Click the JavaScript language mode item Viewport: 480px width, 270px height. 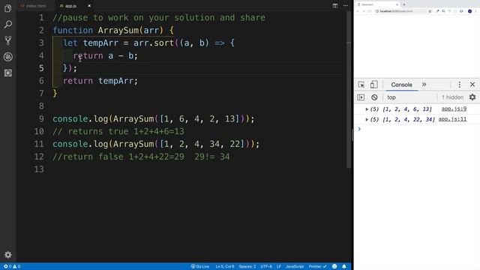[x=295, y=266]
